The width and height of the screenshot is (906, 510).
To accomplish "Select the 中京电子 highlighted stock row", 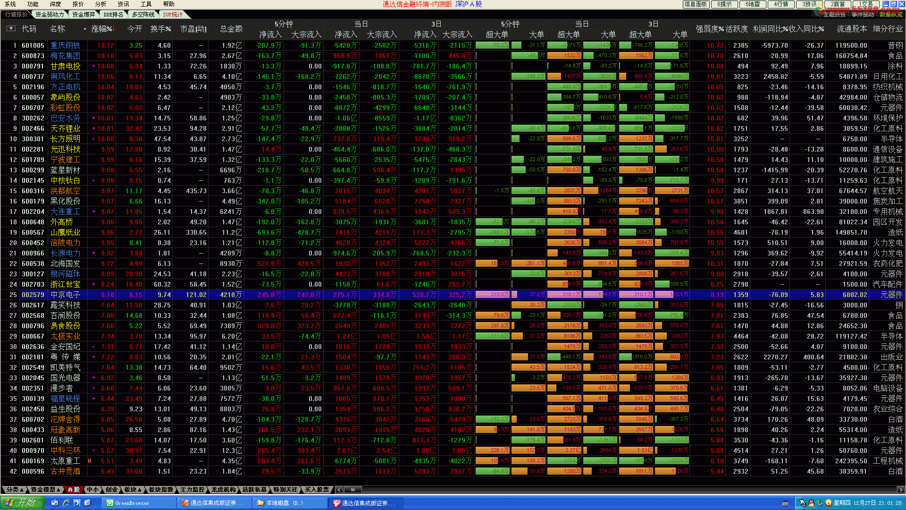I will [x=66, y=295].
